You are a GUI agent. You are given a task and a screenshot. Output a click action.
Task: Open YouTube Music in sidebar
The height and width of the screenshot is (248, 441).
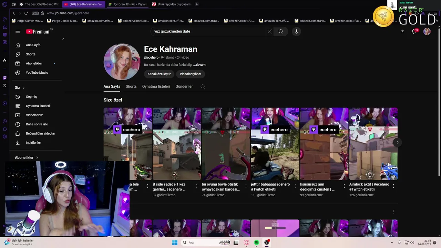37,73
